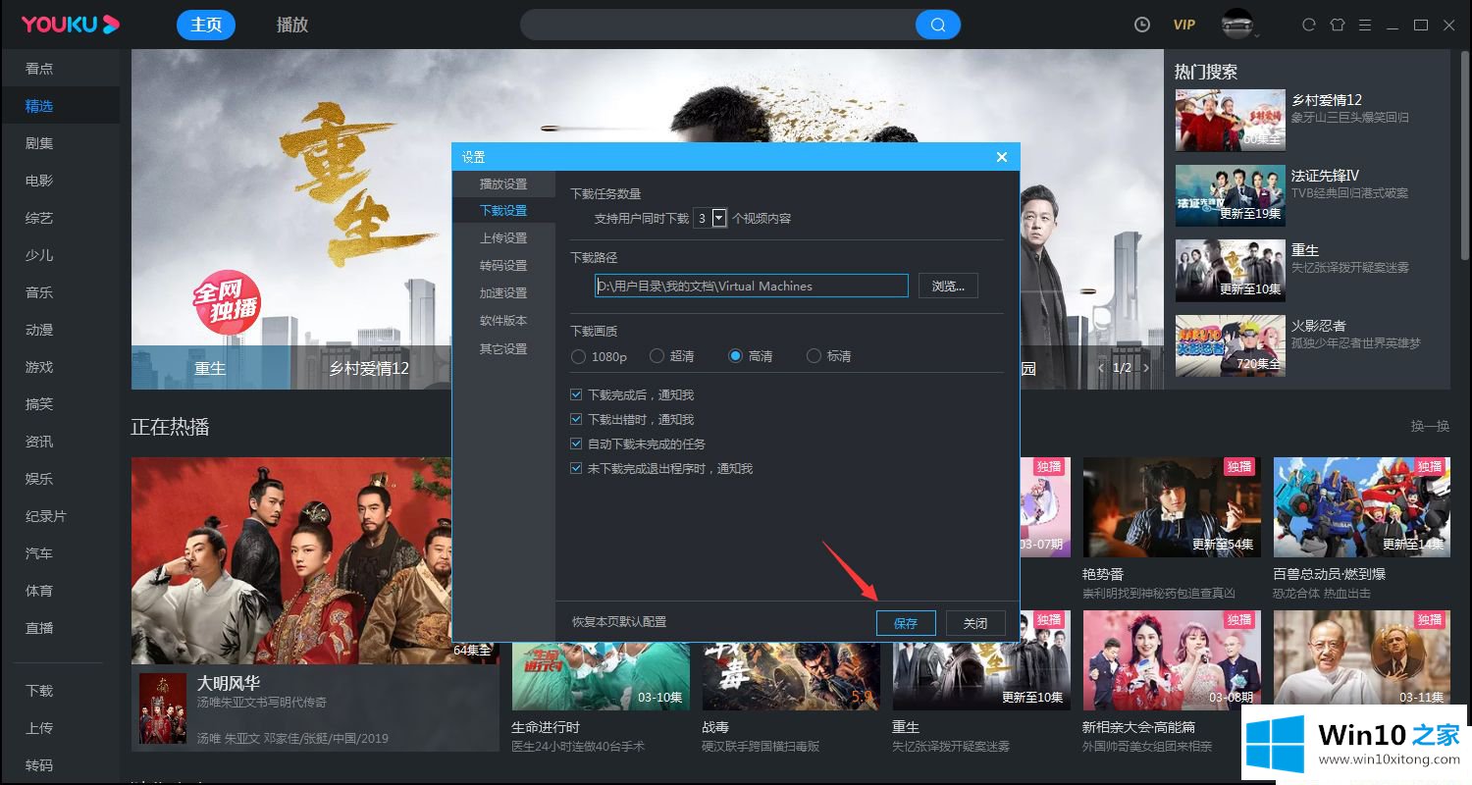Open 转码 in the sidebar
Image resolution: width=1472 pixels, height=785 pixels.
coord(39,765)
